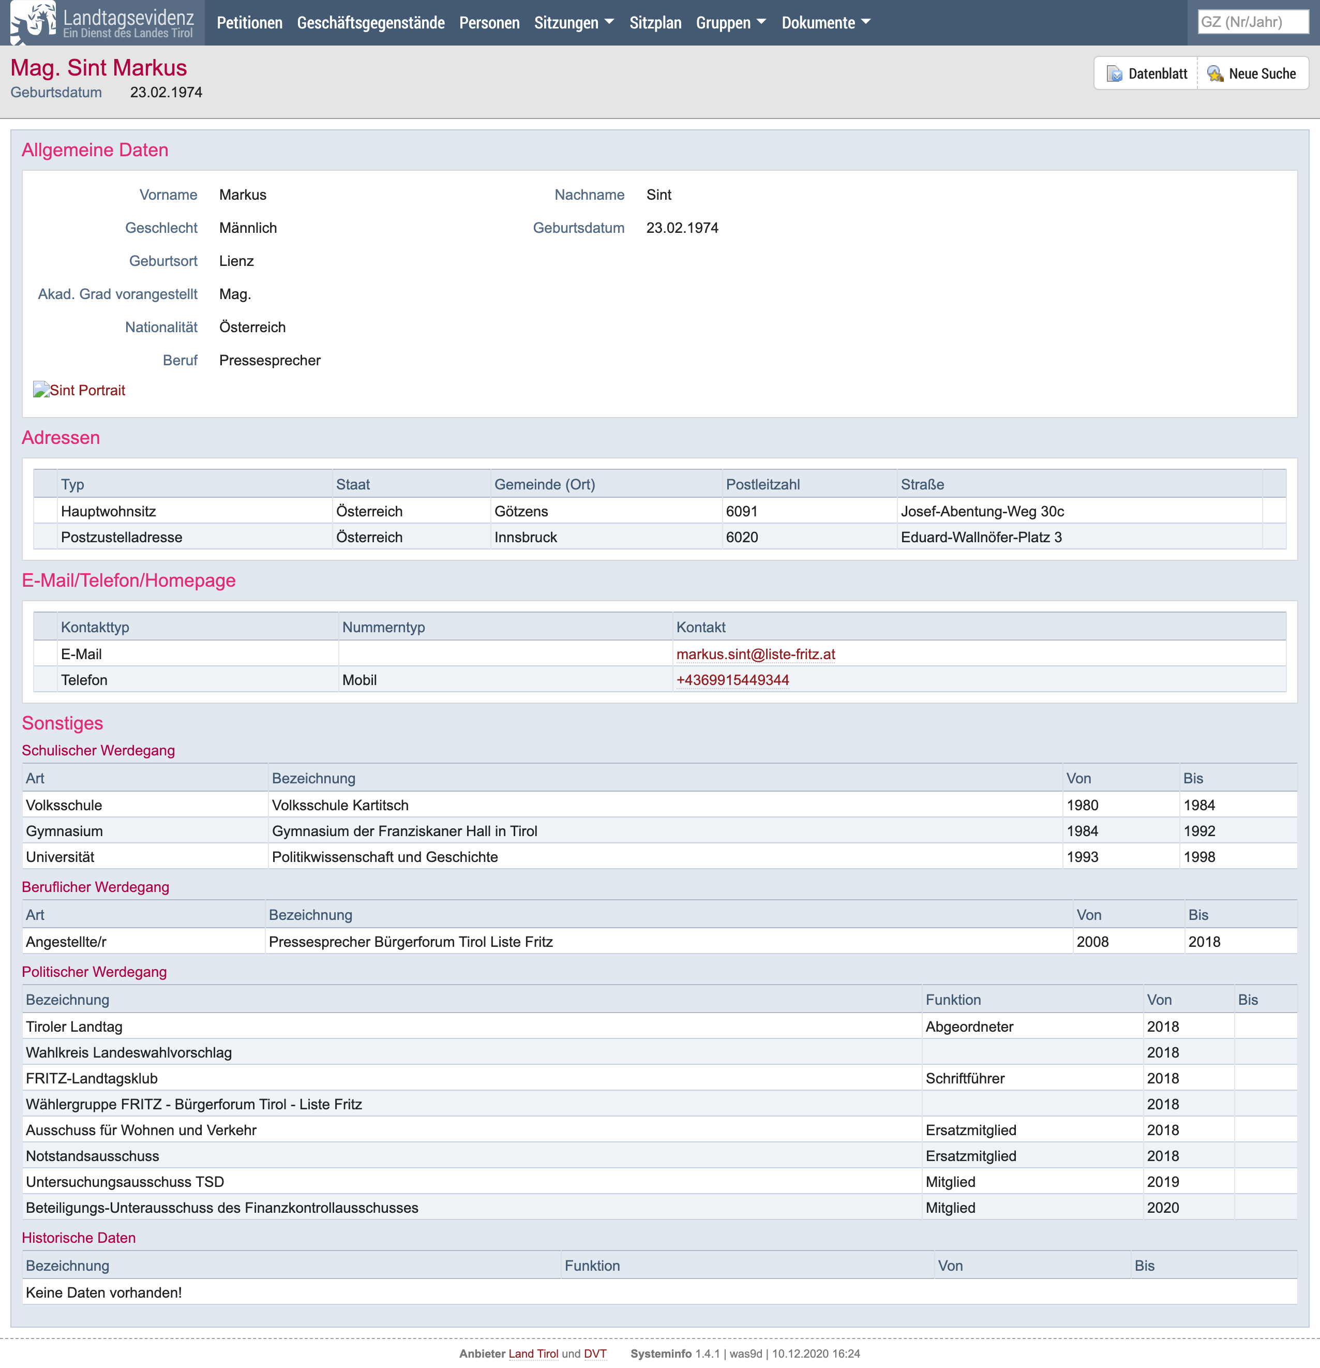This screenshot has height=1368, width=1320.
Task: Follow the Land Tirol footer link
Action: click(x=533, y=1354)
